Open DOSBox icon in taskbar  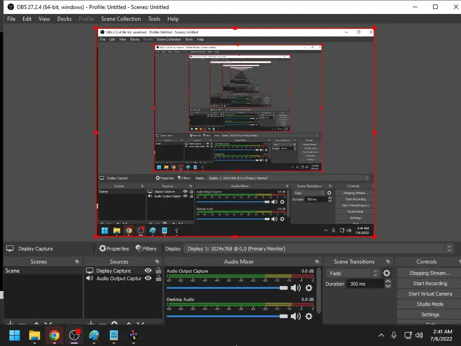tap(133, 335)
